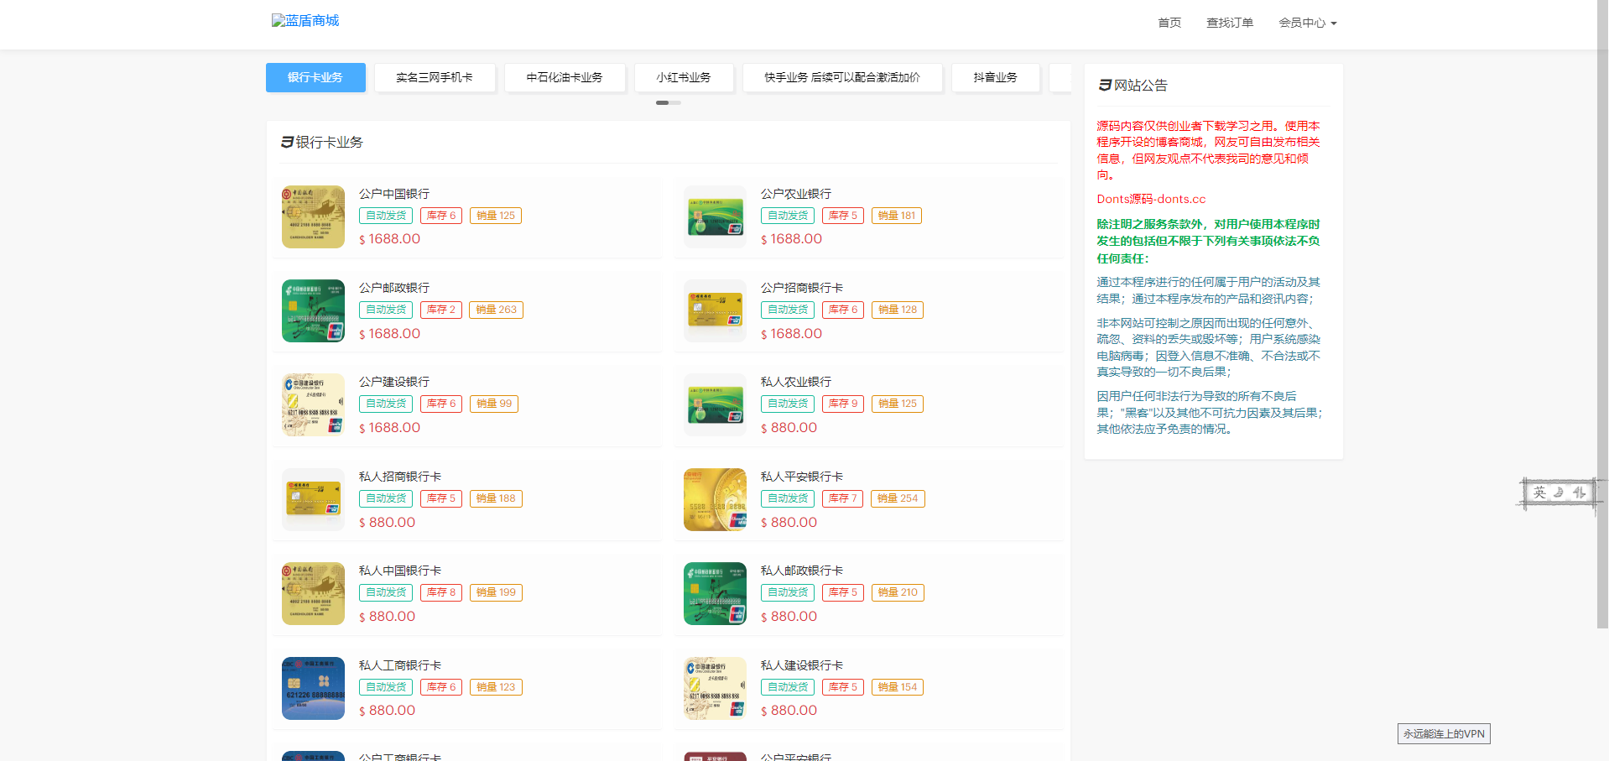Click the 销量 181 tag on 公户农业银行
The height and width of the screenshot is (761, 1609).
pos(897,216)
